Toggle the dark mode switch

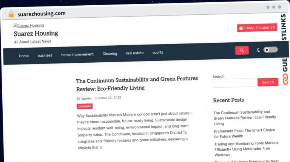point(270,50)
